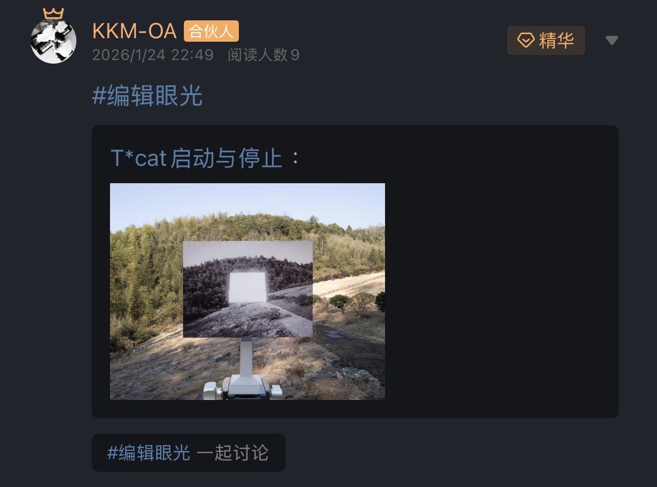This screenshot has width=657, height=487.
Task: Open the KKM-OA username link
Action: coord(134,32)
